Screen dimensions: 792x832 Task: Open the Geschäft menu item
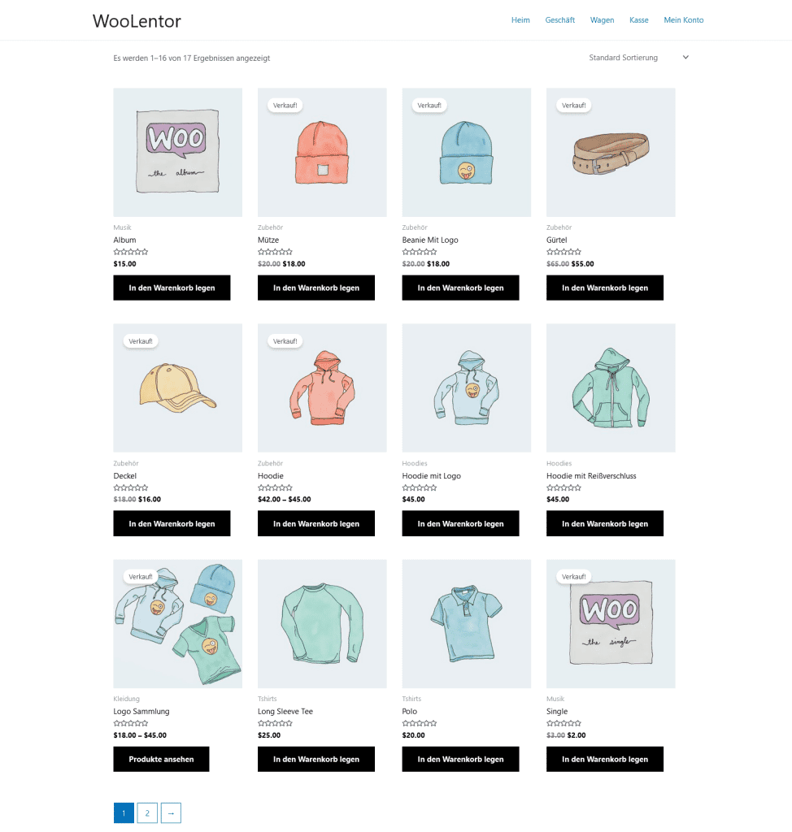[560, 20]
